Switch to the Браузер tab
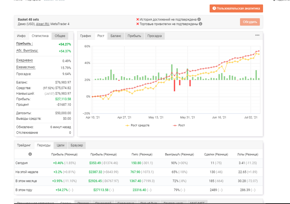 coord(77,145)
